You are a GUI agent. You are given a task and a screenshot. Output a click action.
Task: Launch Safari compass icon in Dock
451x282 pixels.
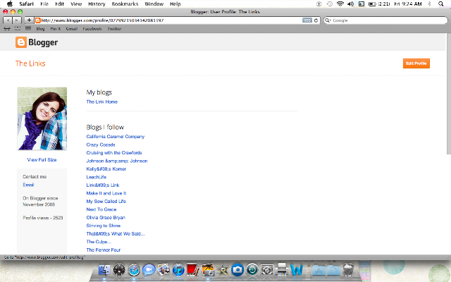(134, 270)
